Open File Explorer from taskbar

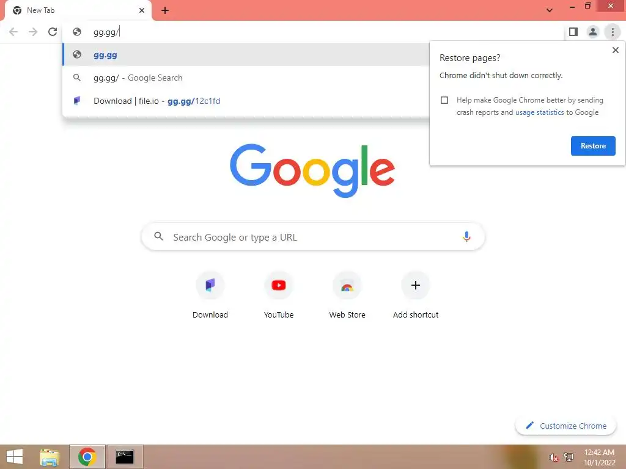coord(50,457)
